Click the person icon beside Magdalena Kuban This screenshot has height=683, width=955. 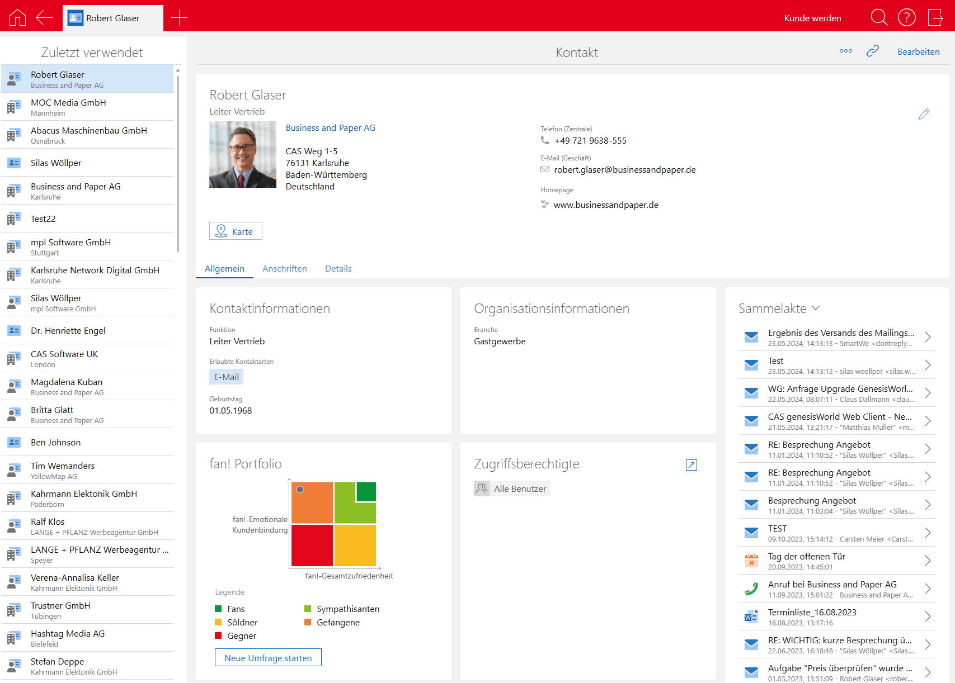(x=13, y=386)
